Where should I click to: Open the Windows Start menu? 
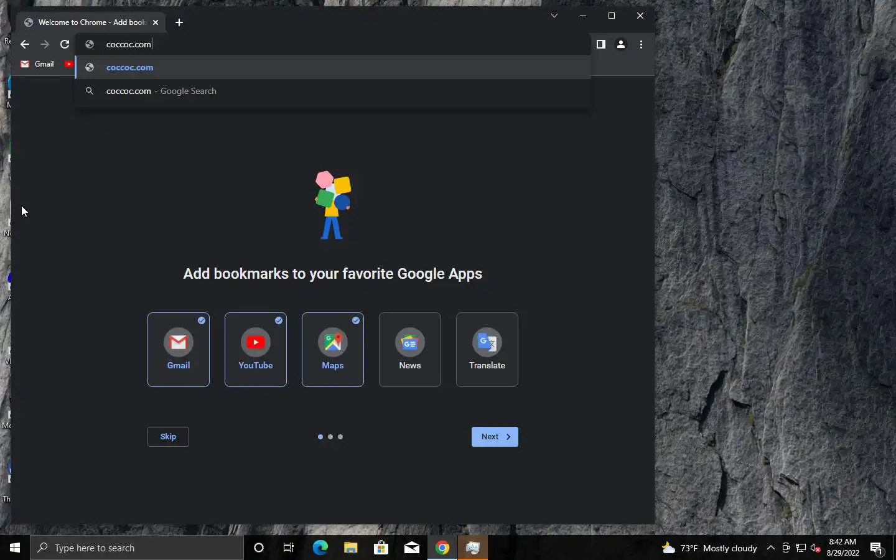15,548
